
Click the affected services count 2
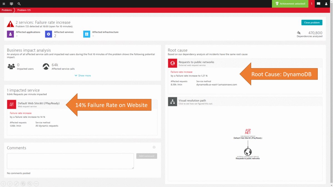click(55, 36)
